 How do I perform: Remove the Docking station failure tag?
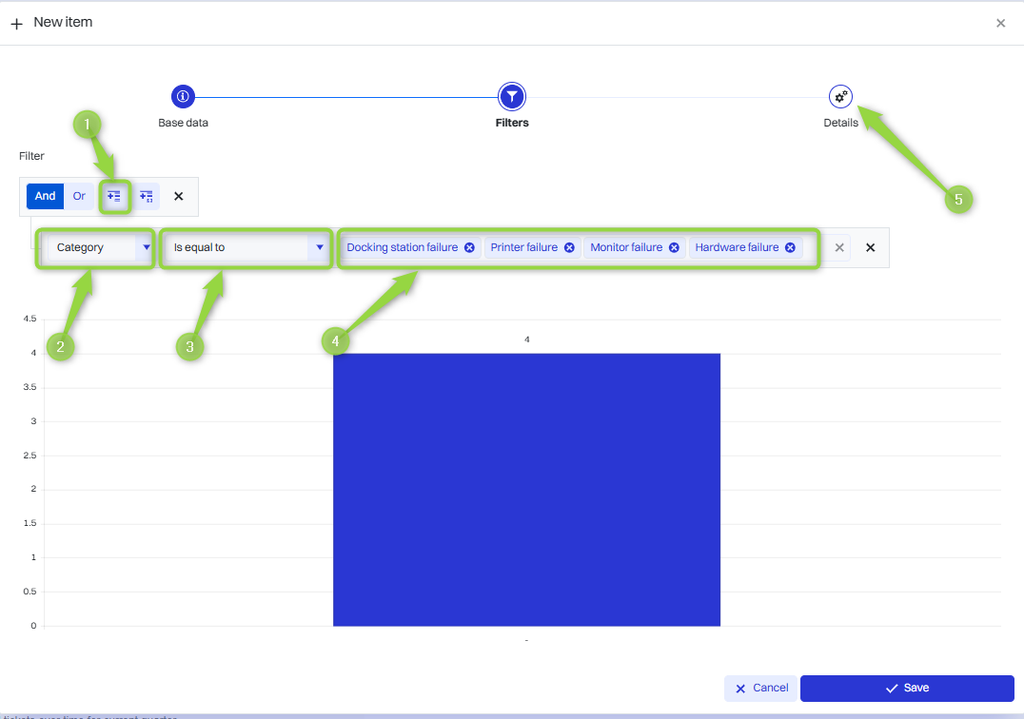tap(469, 247)
